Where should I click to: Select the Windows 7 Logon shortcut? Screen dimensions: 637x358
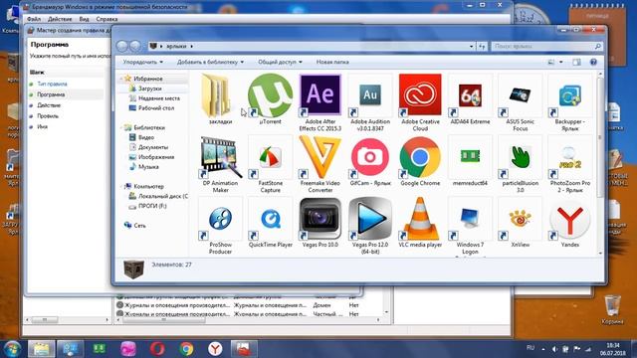(470, 226)
